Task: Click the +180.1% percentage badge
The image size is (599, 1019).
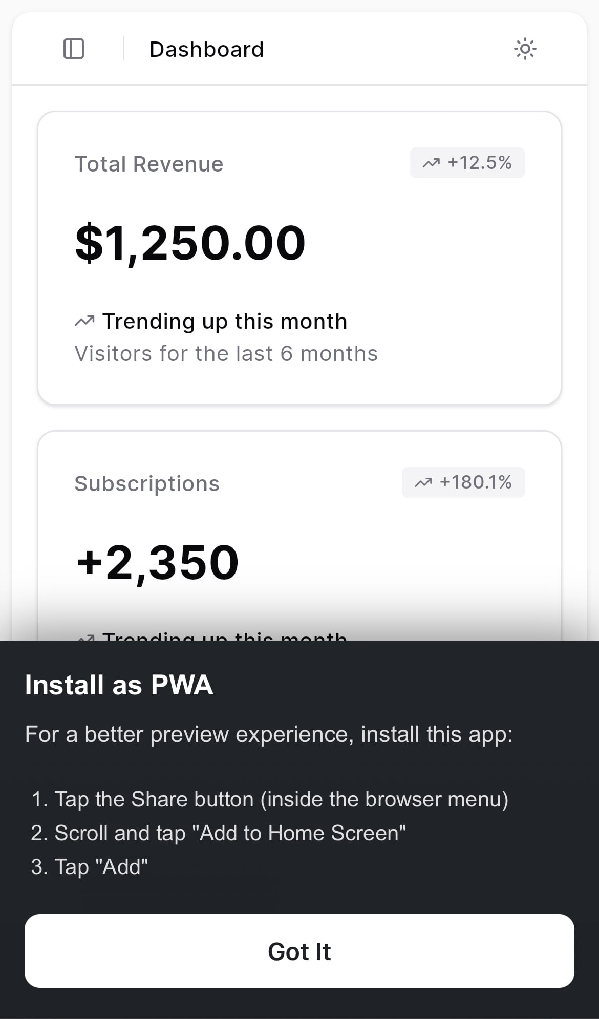Action: [463, 482]
